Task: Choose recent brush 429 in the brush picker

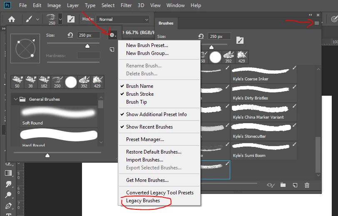Action: pyautogui.click(x=97, y=82)
